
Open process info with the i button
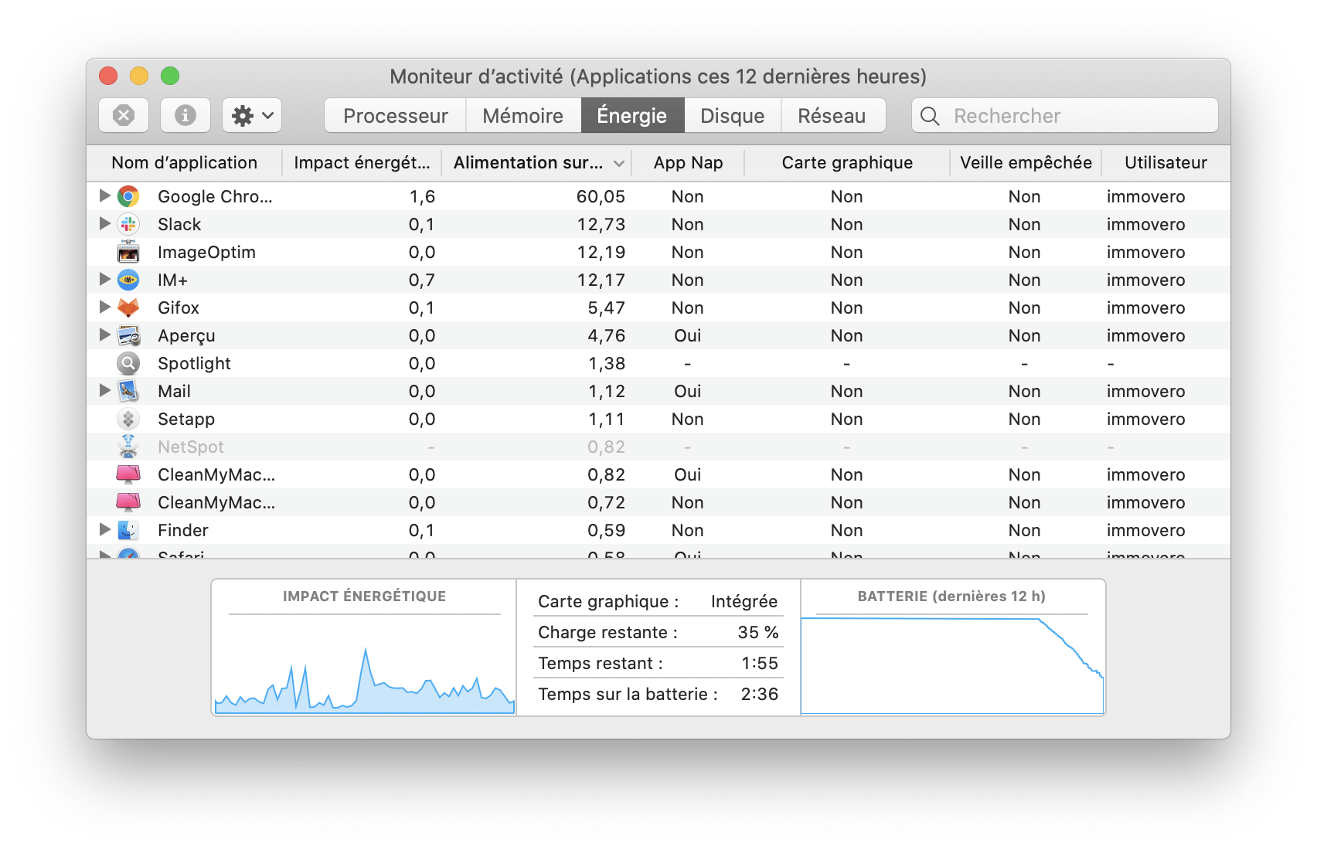(x=185, y=116)
